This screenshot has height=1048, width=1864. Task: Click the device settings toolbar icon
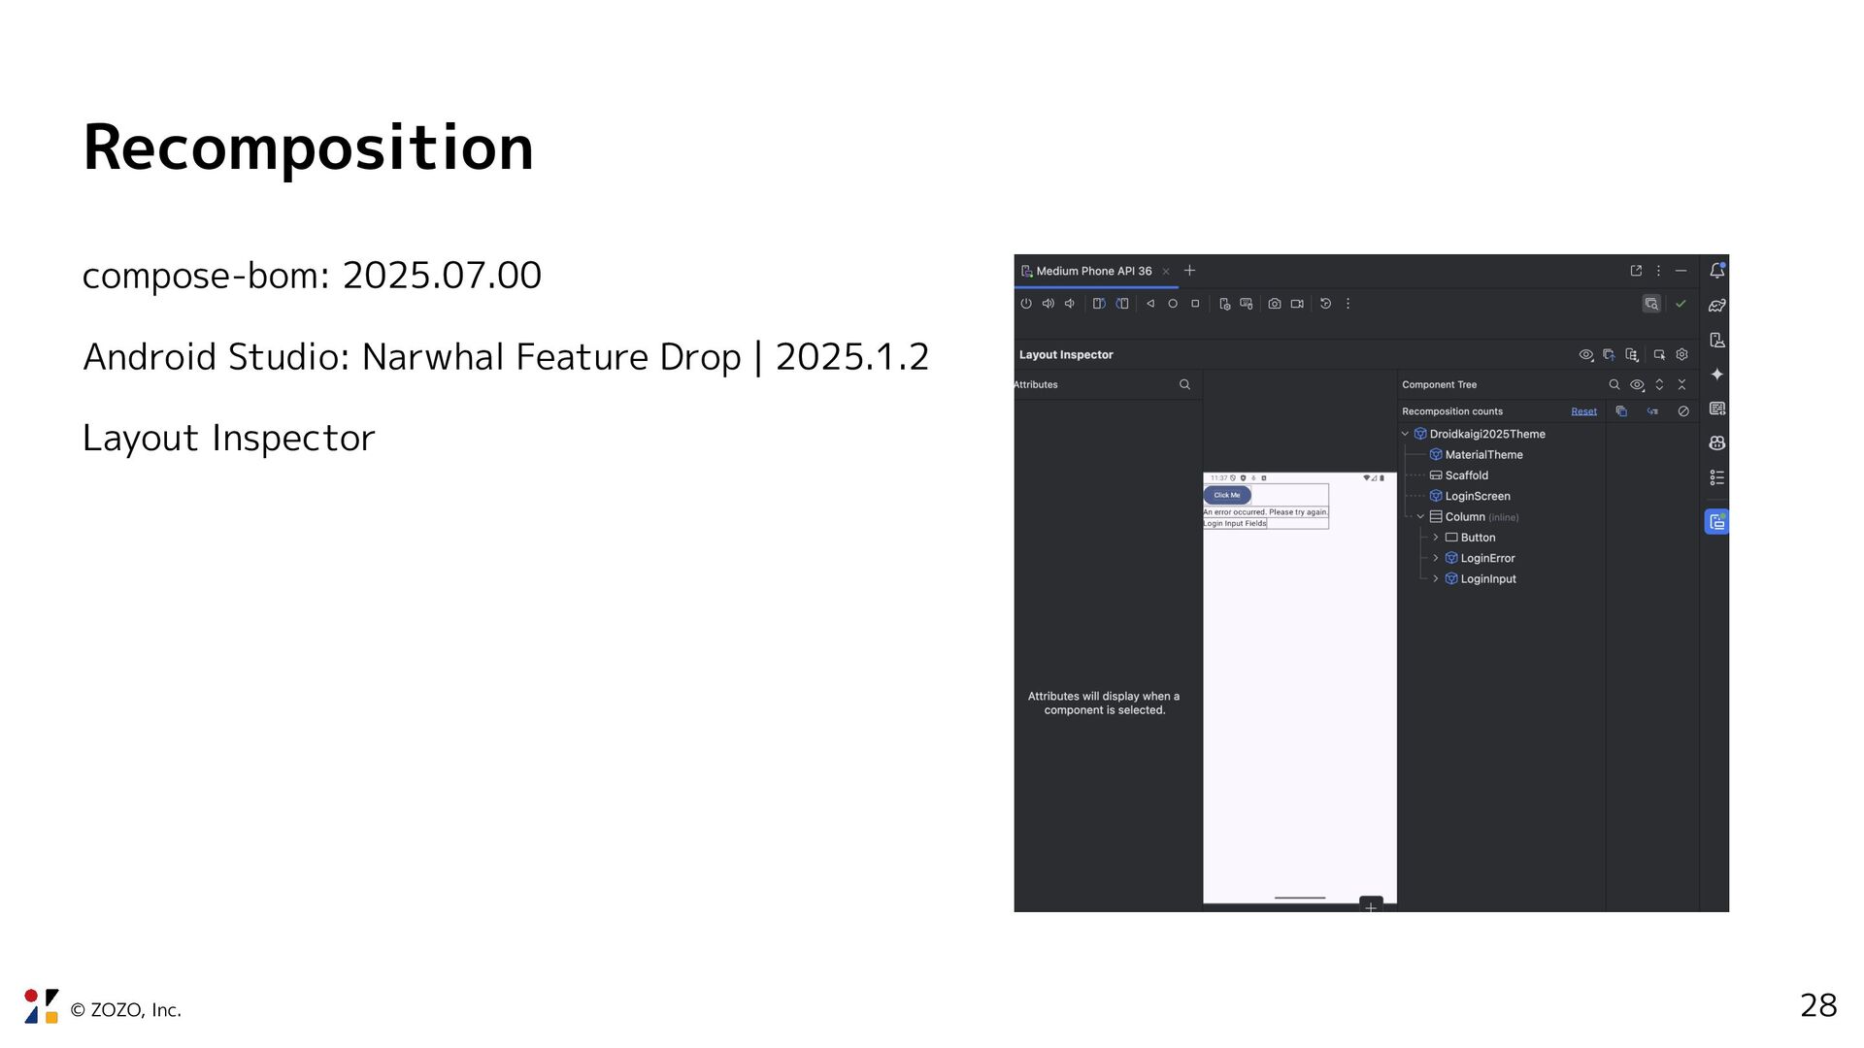click(x=1224, y=304)
